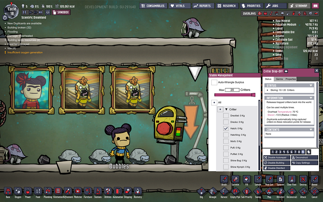The width and height of the screenshot is (323, 202).
Task: Check the Hatchling critter box
Action: tap(226, 135)
